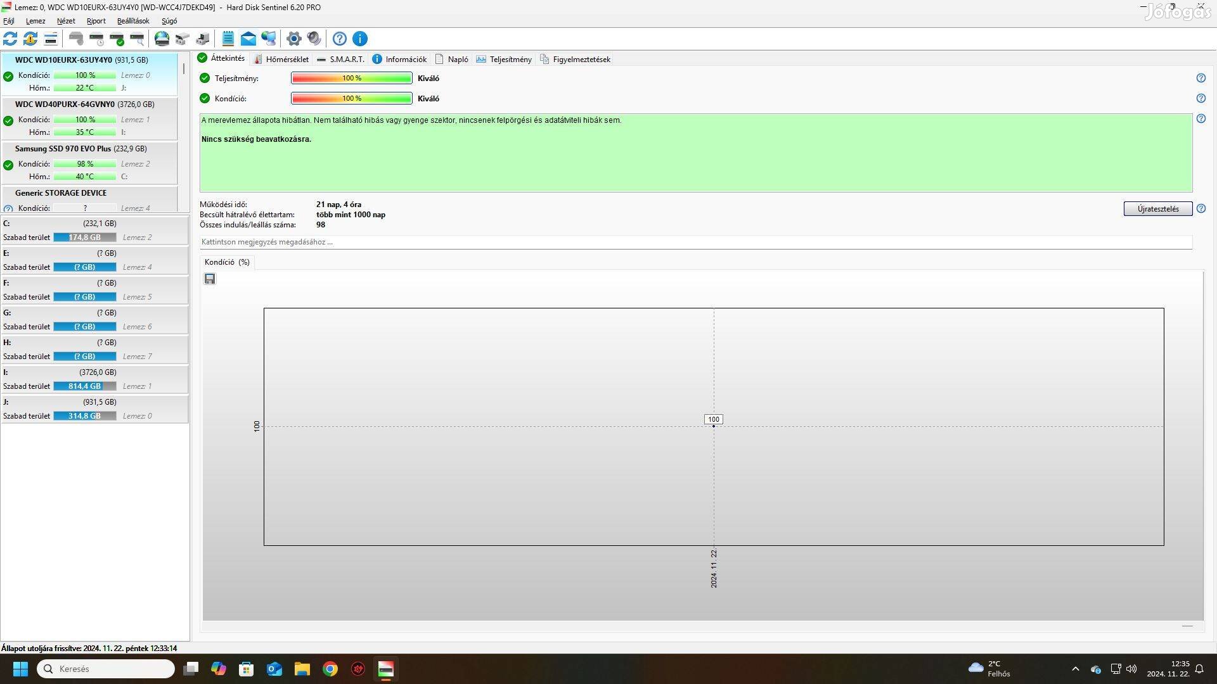Open settings via gear toolbar icon

click(293, 39)
